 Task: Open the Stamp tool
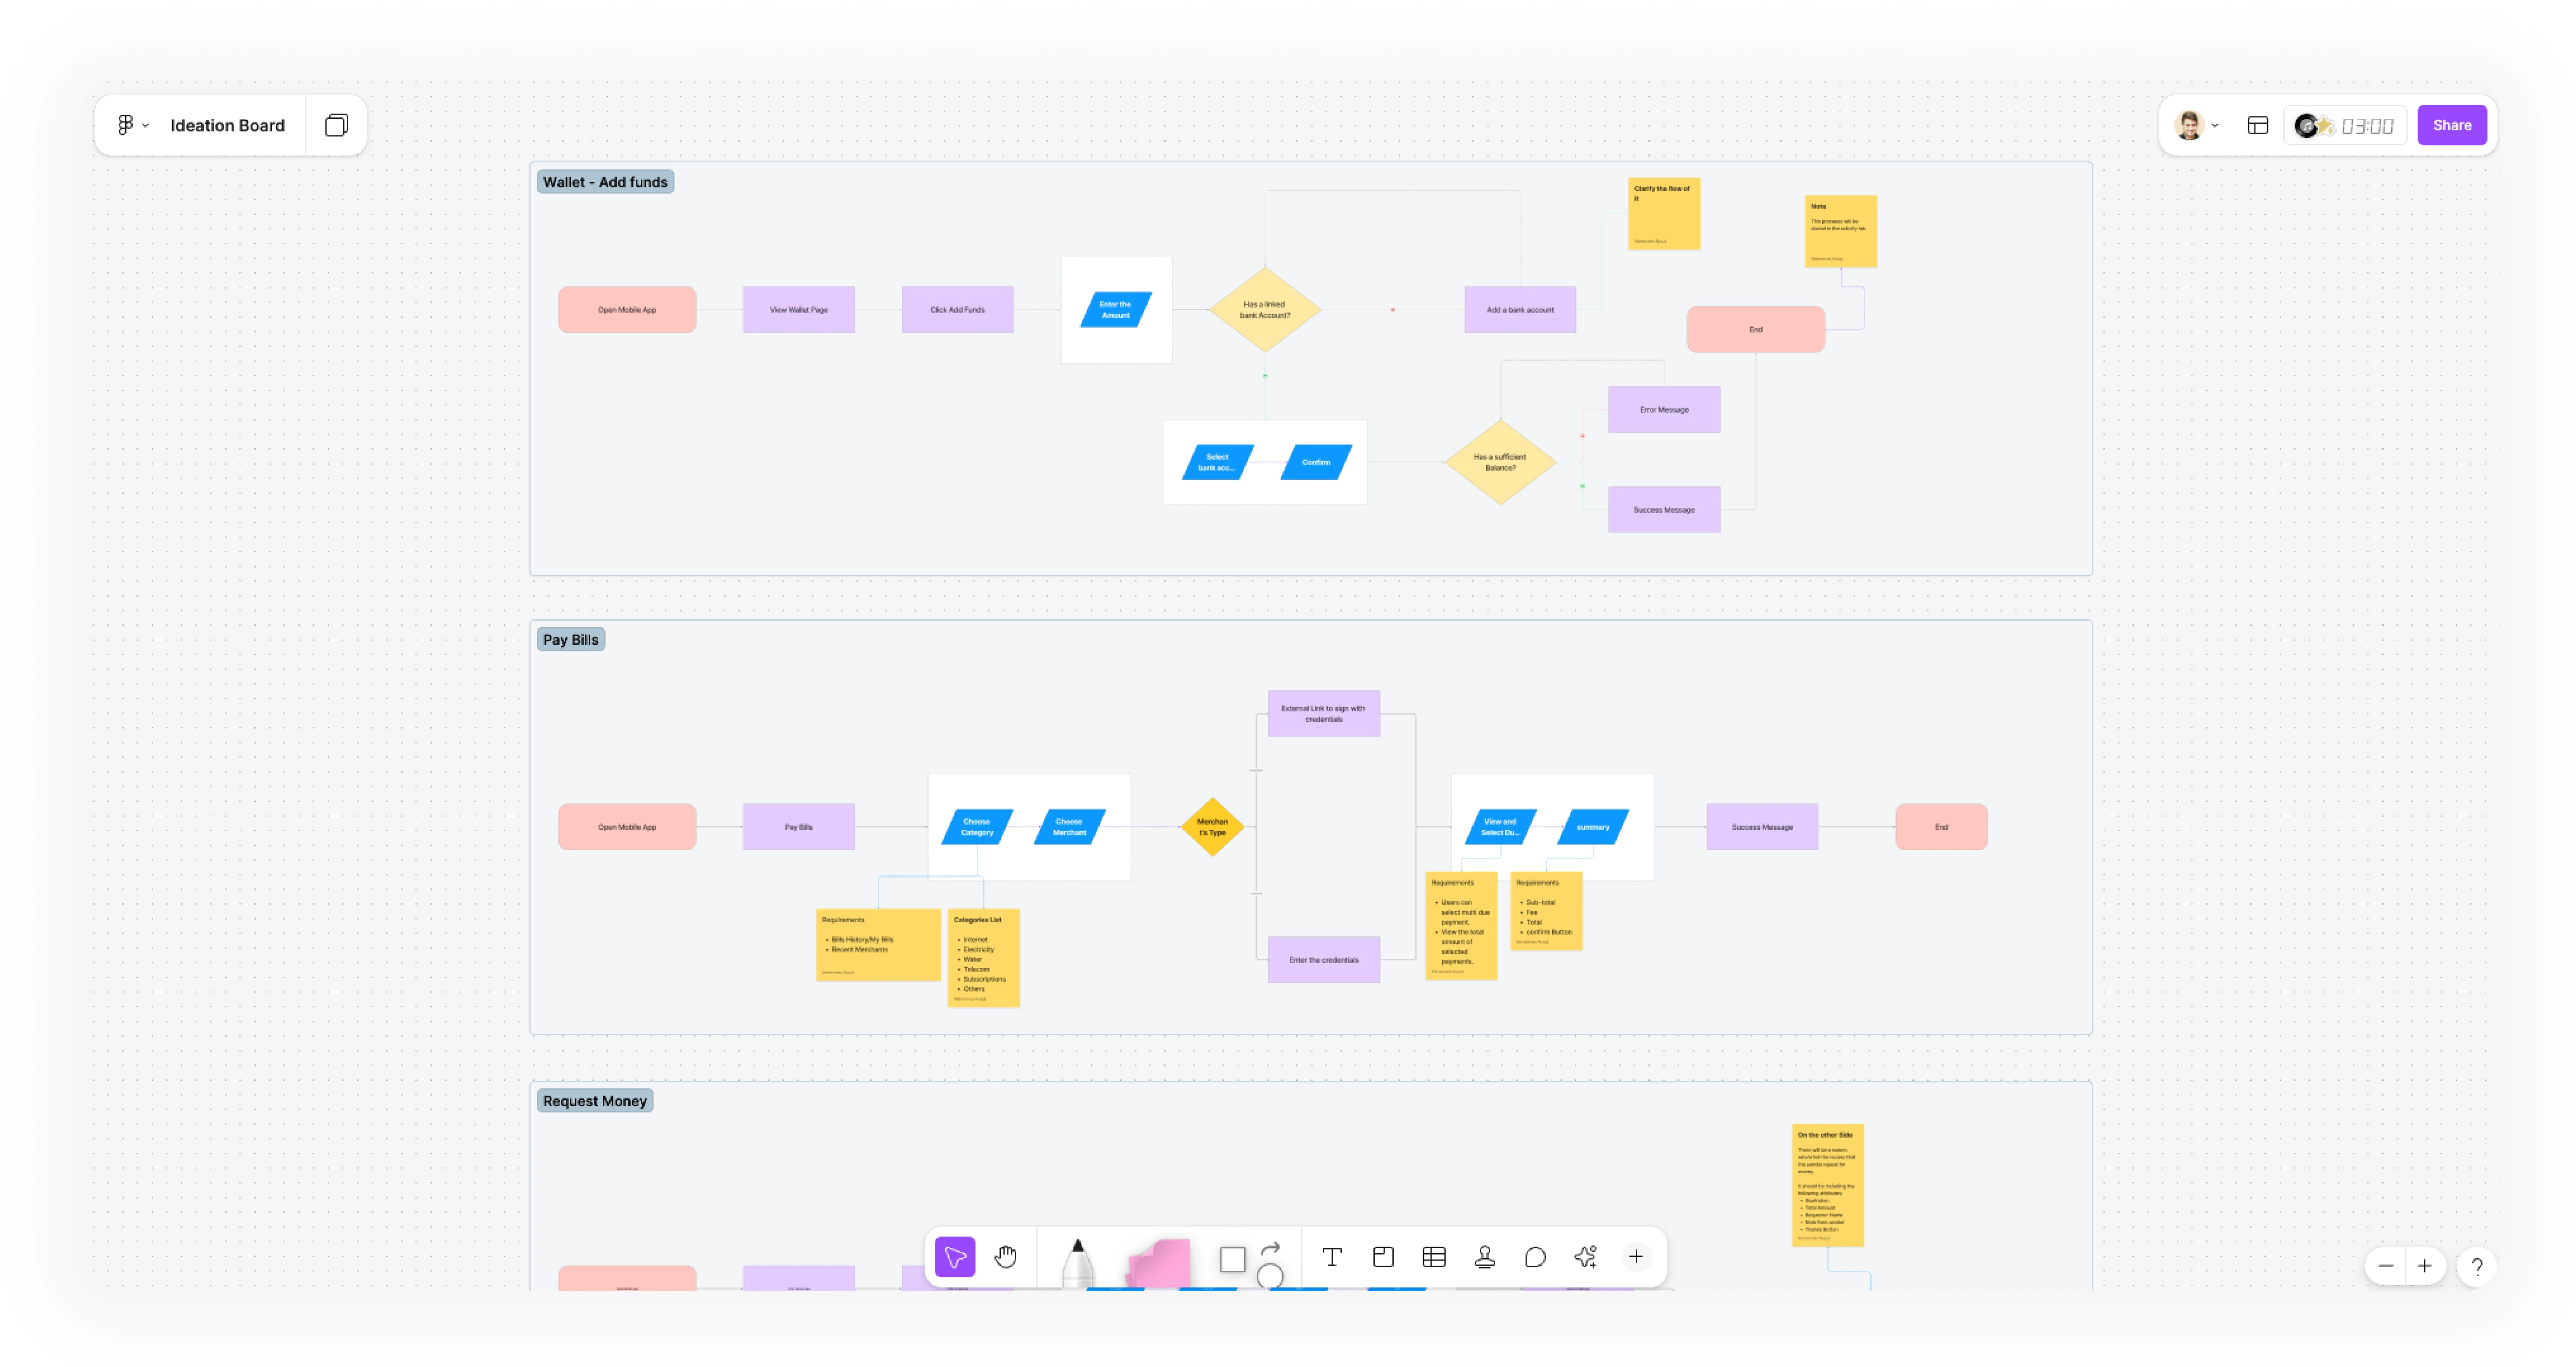tap(1484, 1257)
